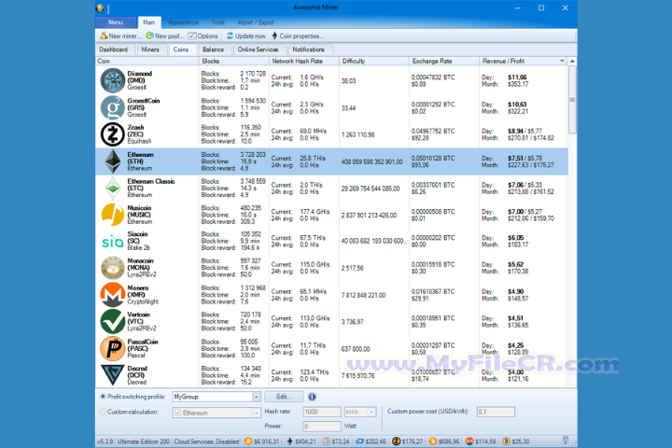Click the coin list vertical scrollbar thumb
This screenshot has width=672, height=448.
(572, 100)
